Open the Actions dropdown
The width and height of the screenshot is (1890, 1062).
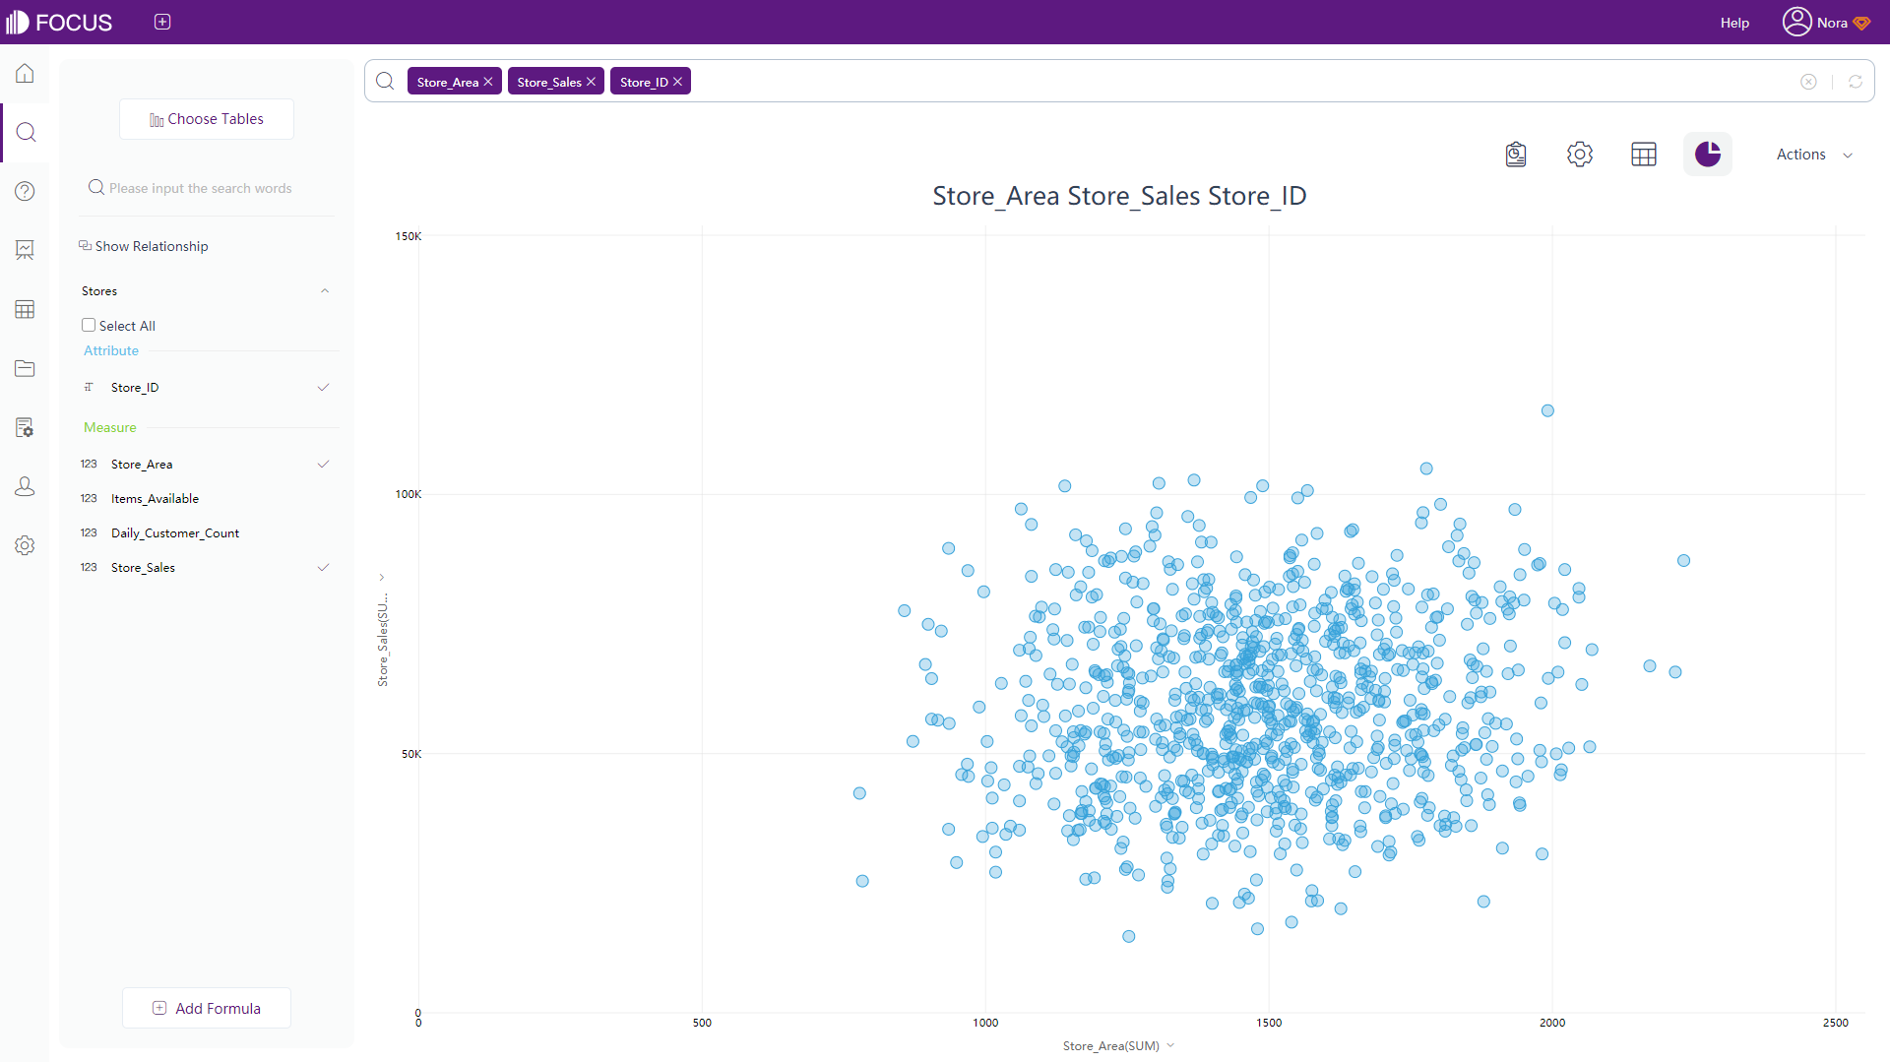pos(1814,155)
